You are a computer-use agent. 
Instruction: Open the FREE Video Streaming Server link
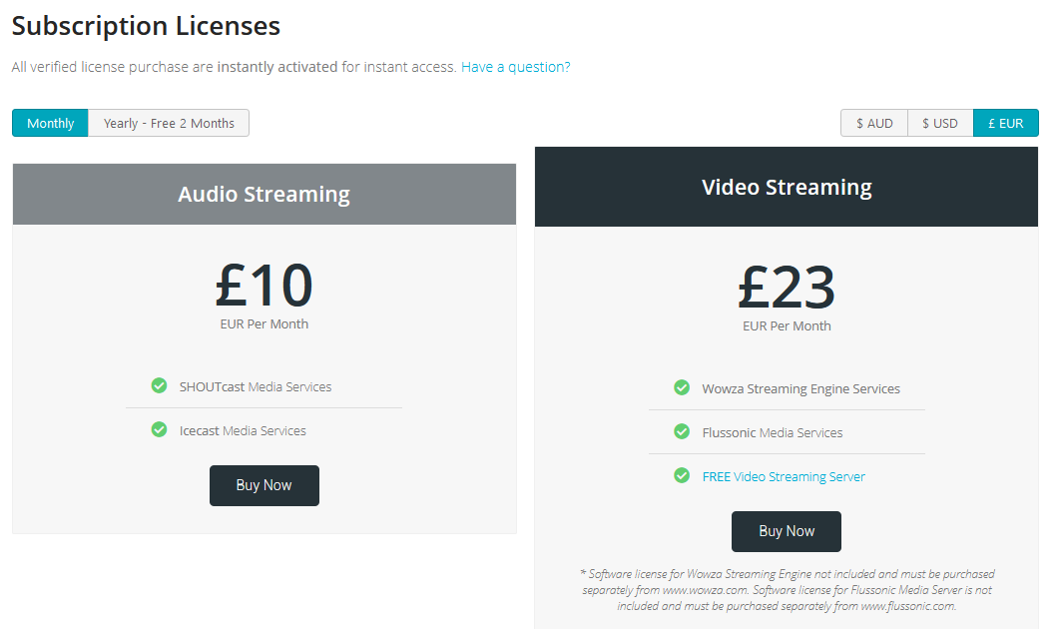coord(784,476)
